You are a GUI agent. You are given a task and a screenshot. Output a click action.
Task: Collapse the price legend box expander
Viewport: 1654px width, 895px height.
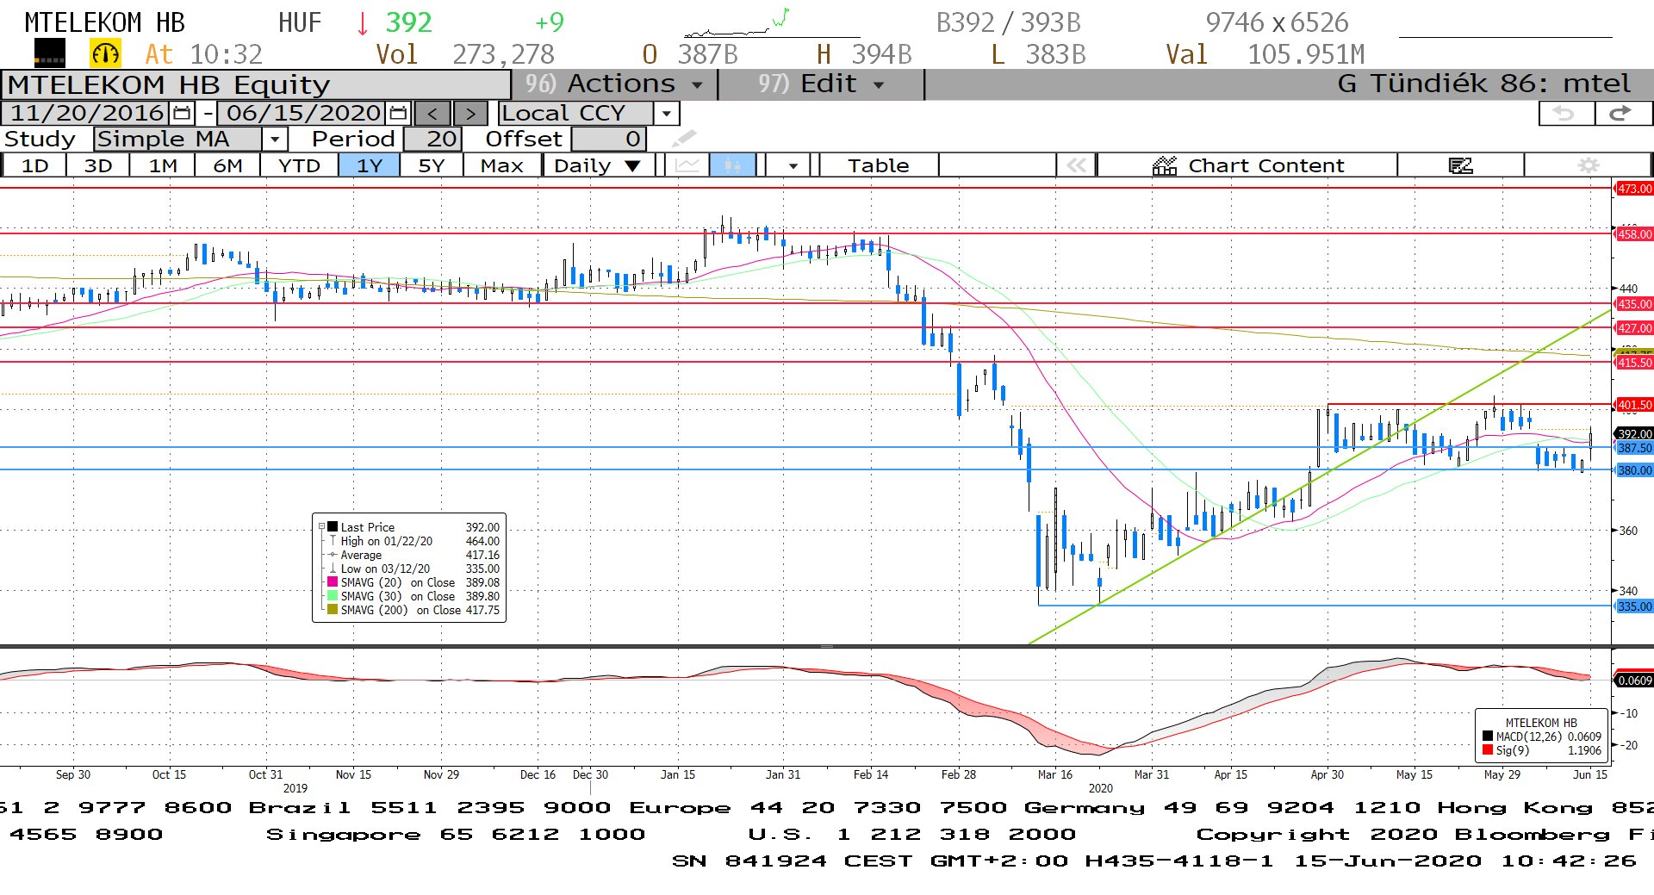click(321, 526)
